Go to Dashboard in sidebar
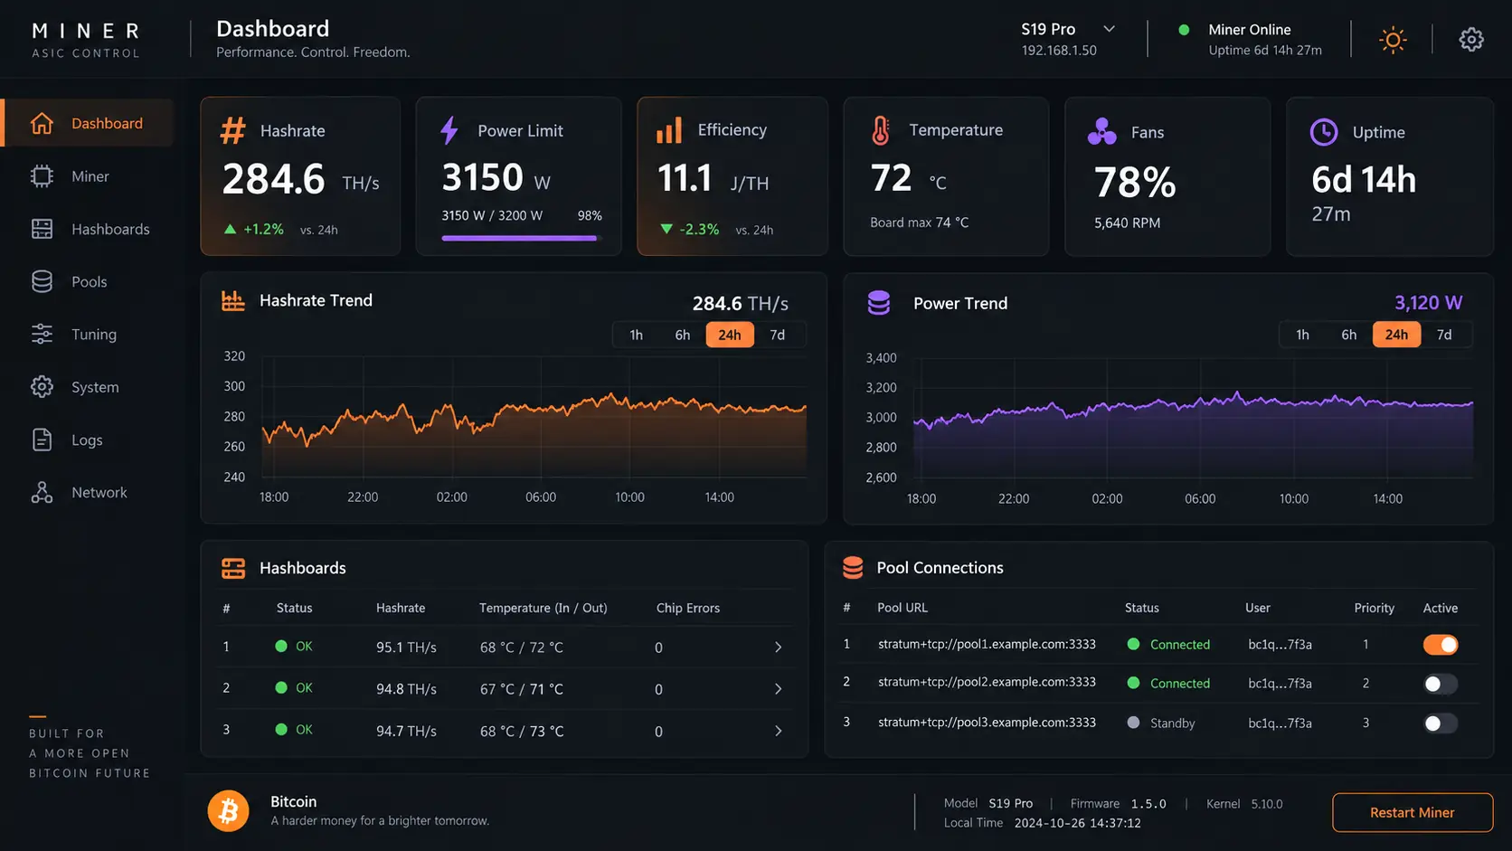Screen dimensions: 1512x851 89,123
